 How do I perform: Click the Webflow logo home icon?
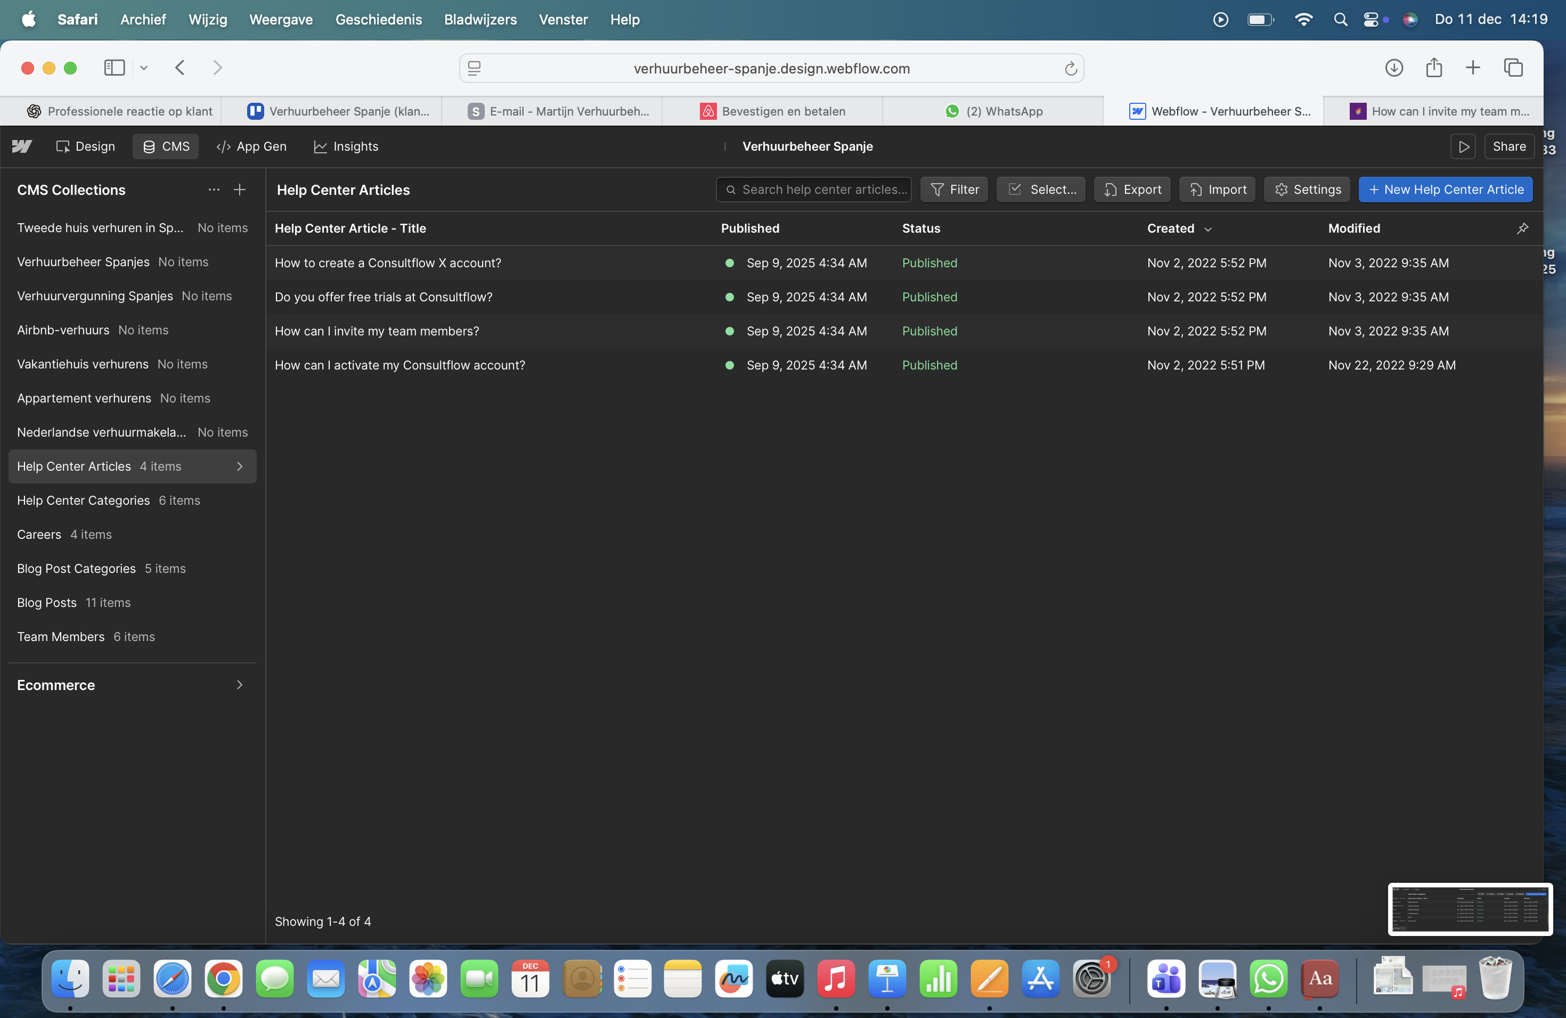[x=22, y=146]
